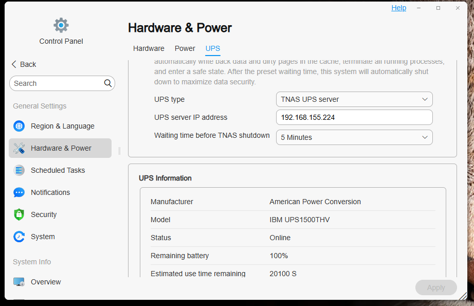Maximize the Control Panel window
The image size is (474, 306).
pos(438,8)
